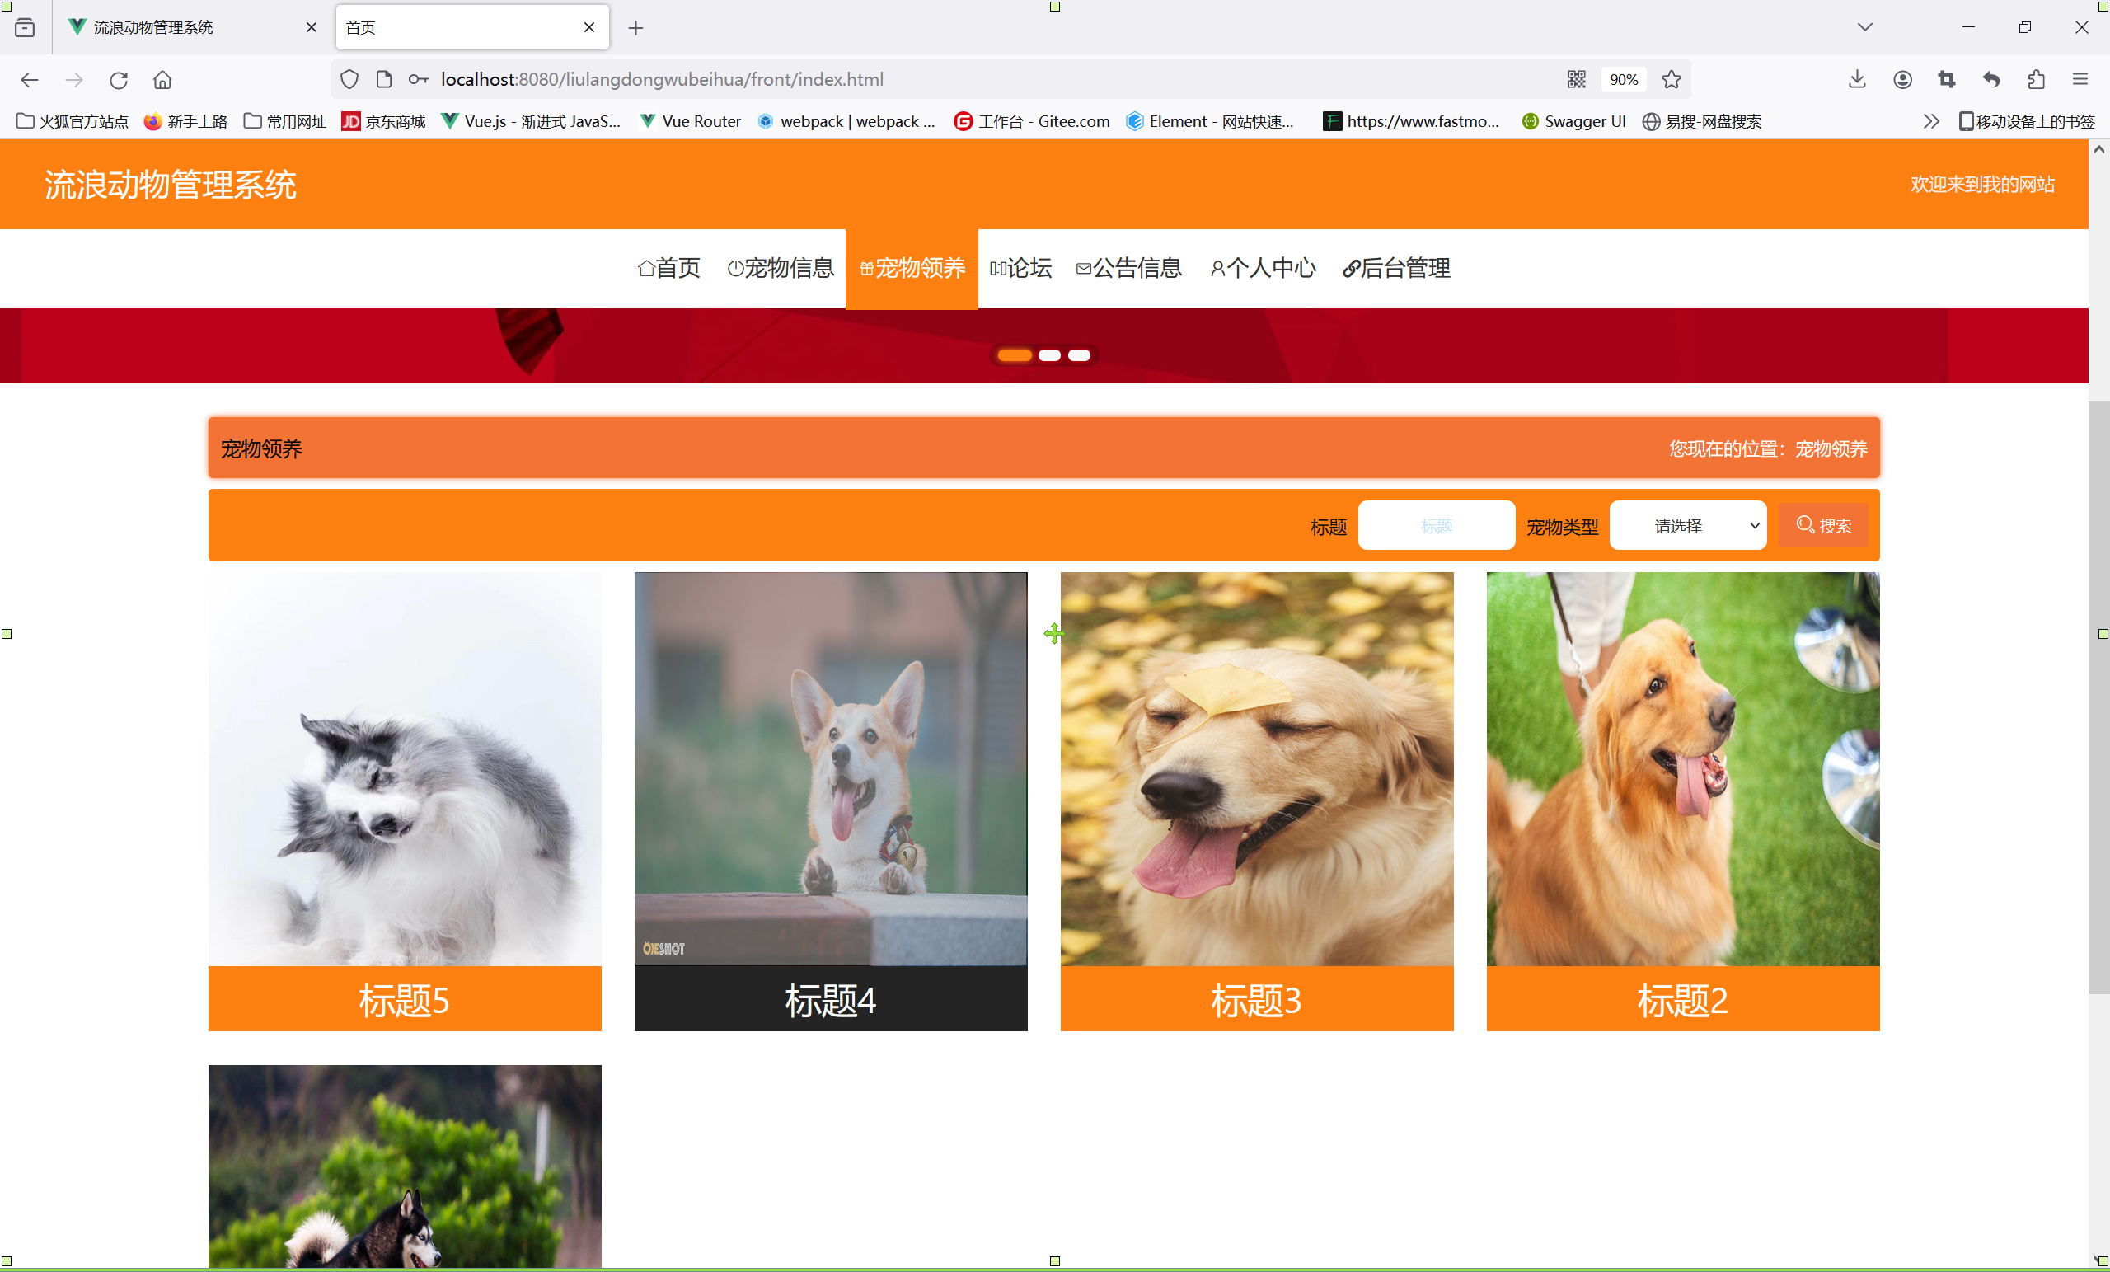
Task: Open the Firefox hamburger menu
Action: (x=2080, y=80)
